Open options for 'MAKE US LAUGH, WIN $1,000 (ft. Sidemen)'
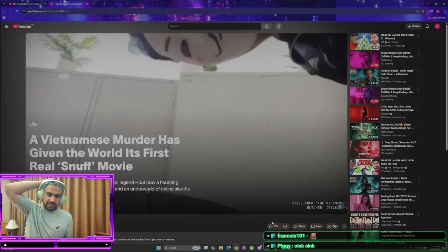 tap(419, 35)
